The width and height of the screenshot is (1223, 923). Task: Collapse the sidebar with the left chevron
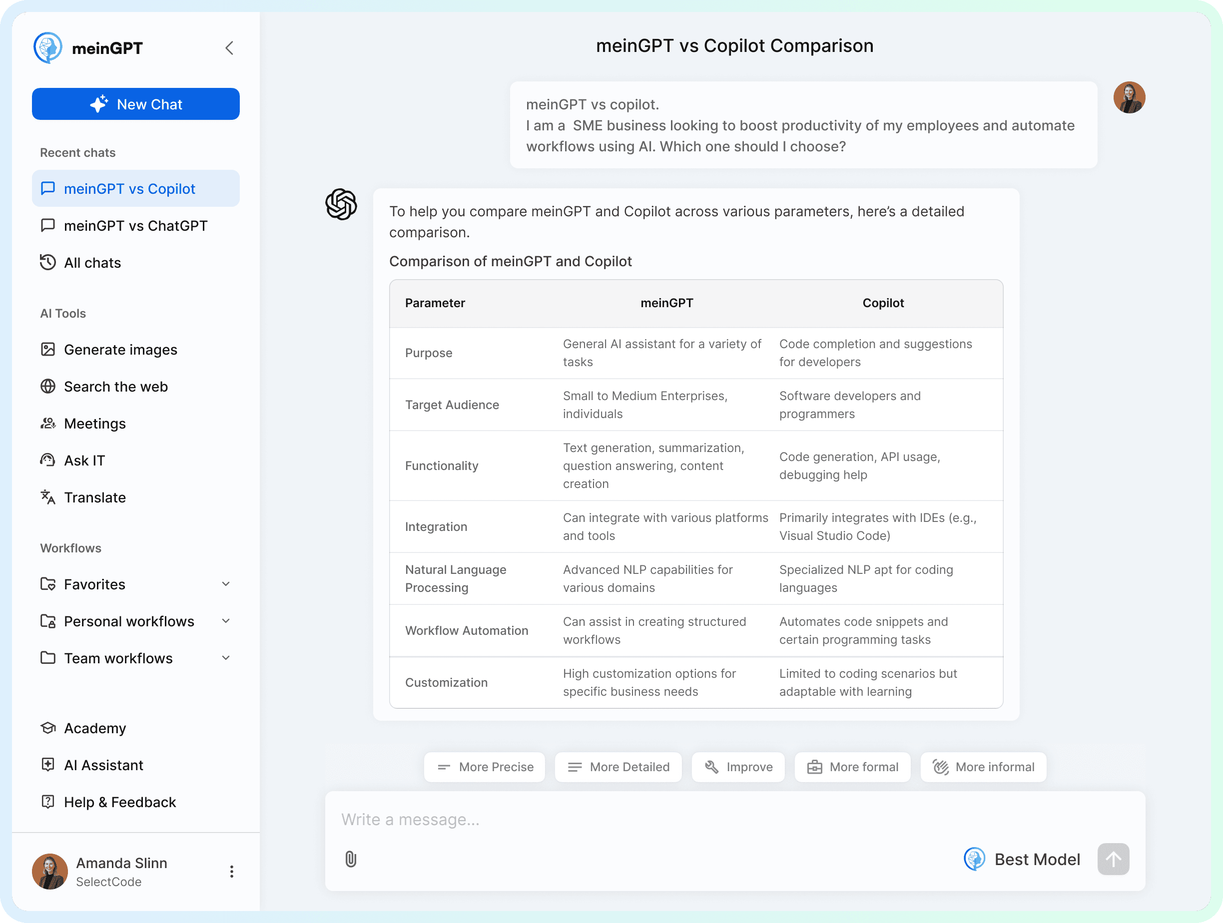pos(229,48)
